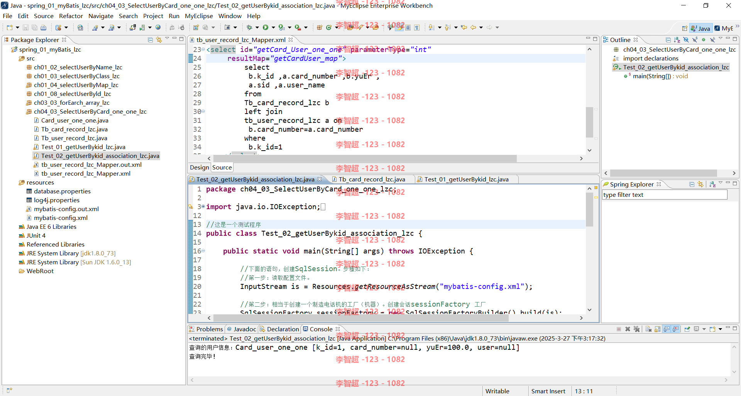Viewport: 741px width, 396px height.
Task: Click Clear Console icon
Action: click(648, 329)
